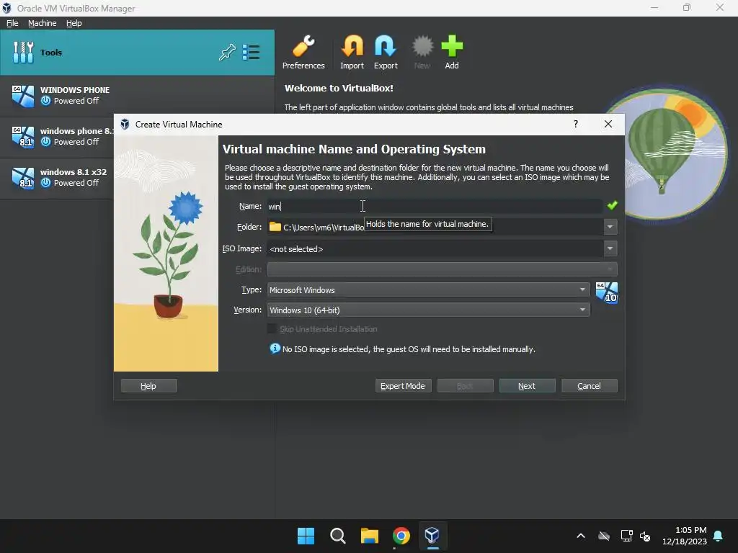
Task: Select the windows 8.1 x32 machine
Action: 56,177
